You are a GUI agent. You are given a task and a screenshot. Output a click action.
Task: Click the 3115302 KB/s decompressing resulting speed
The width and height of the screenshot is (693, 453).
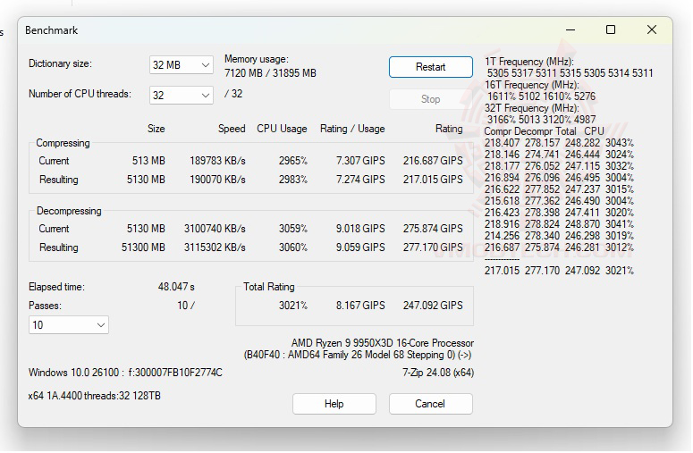(x=215, y=247)
